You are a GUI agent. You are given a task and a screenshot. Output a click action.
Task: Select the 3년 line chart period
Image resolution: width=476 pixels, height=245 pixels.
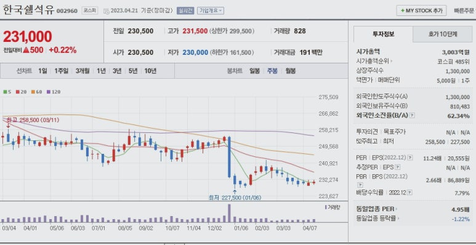click(117, 71)
